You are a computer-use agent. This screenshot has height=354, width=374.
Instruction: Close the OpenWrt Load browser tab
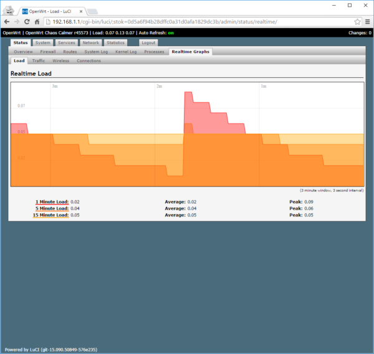coord(80,11)
